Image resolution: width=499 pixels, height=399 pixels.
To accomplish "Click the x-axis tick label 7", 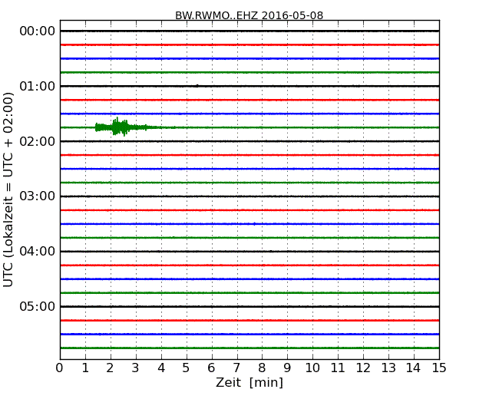I will pos(236,368).
